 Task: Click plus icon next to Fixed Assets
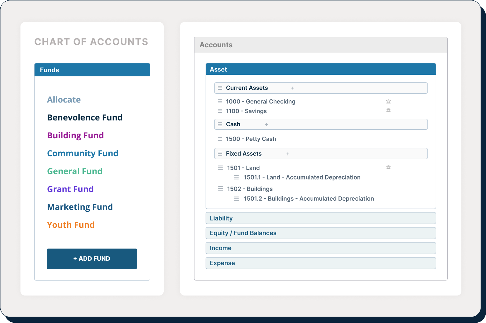tap(288, 154)
